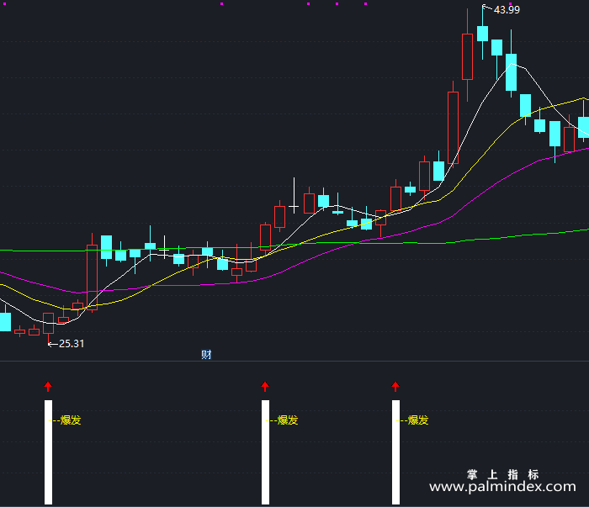Click the last 爆发 signal label
The width and height of the screenshot is (589, 507).
click(x=418, y=420)
